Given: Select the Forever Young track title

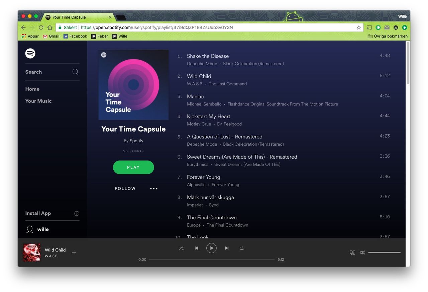Looking at the screenshot, I should [203, 177].
